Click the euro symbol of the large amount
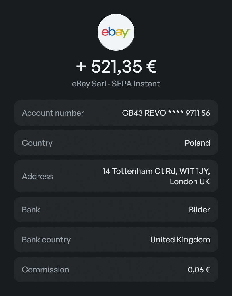 (151, 67)
